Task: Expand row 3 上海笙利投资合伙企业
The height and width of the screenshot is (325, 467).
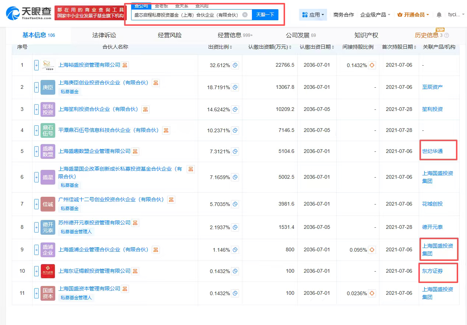Action: [x=36, y=109]
